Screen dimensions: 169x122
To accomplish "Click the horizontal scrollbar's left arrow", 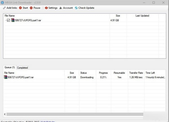I will click(5, 114).
